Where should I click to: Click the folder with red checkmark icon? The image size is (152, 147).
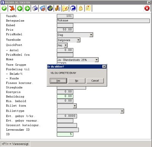tap(65, 8)
